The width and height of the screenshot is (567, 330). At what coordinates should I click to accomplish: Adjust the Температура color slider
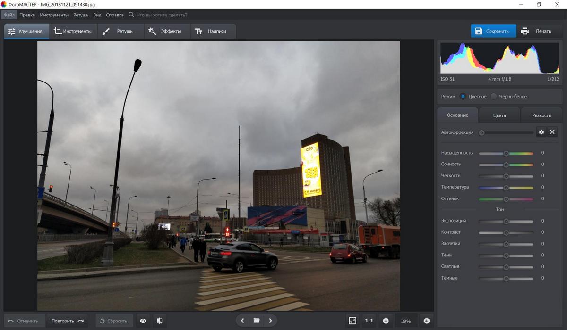click(x=506, y=187)
